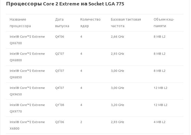This screenshot has width=191, height=135.
Task: Click the Core 2 Extreme page heading
Action: (x=65, y=4)
